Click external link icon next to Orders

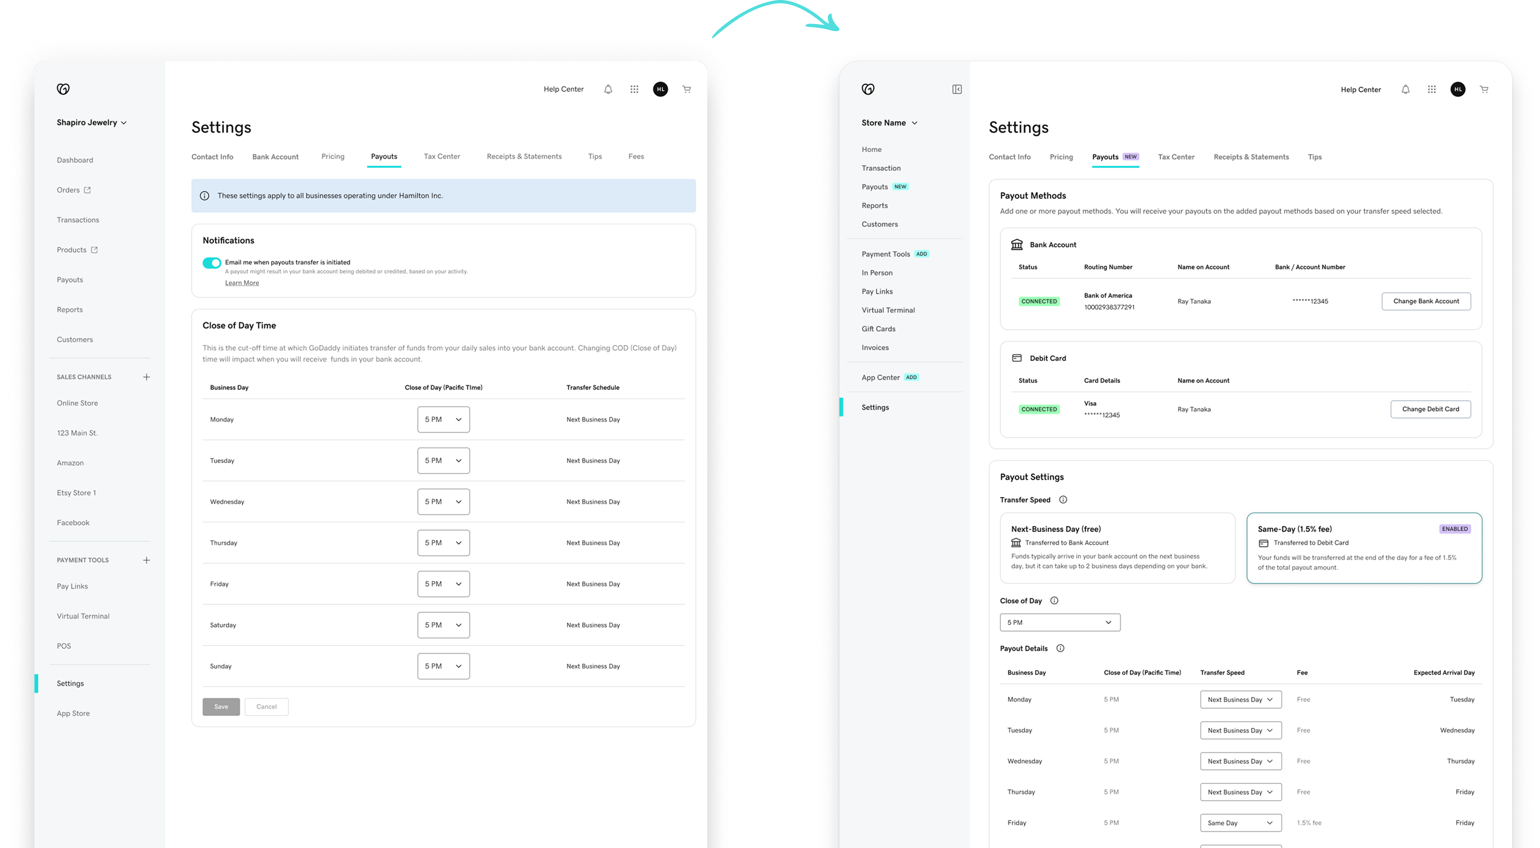click(x=87, y=190)
